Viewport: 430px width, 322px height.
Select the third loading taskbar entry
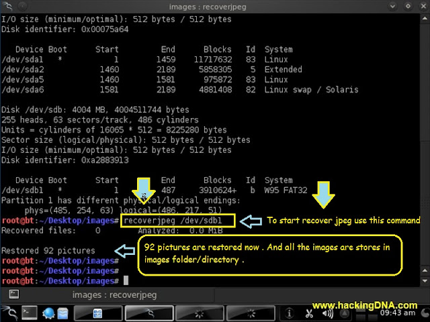click(x=200, y=313)
